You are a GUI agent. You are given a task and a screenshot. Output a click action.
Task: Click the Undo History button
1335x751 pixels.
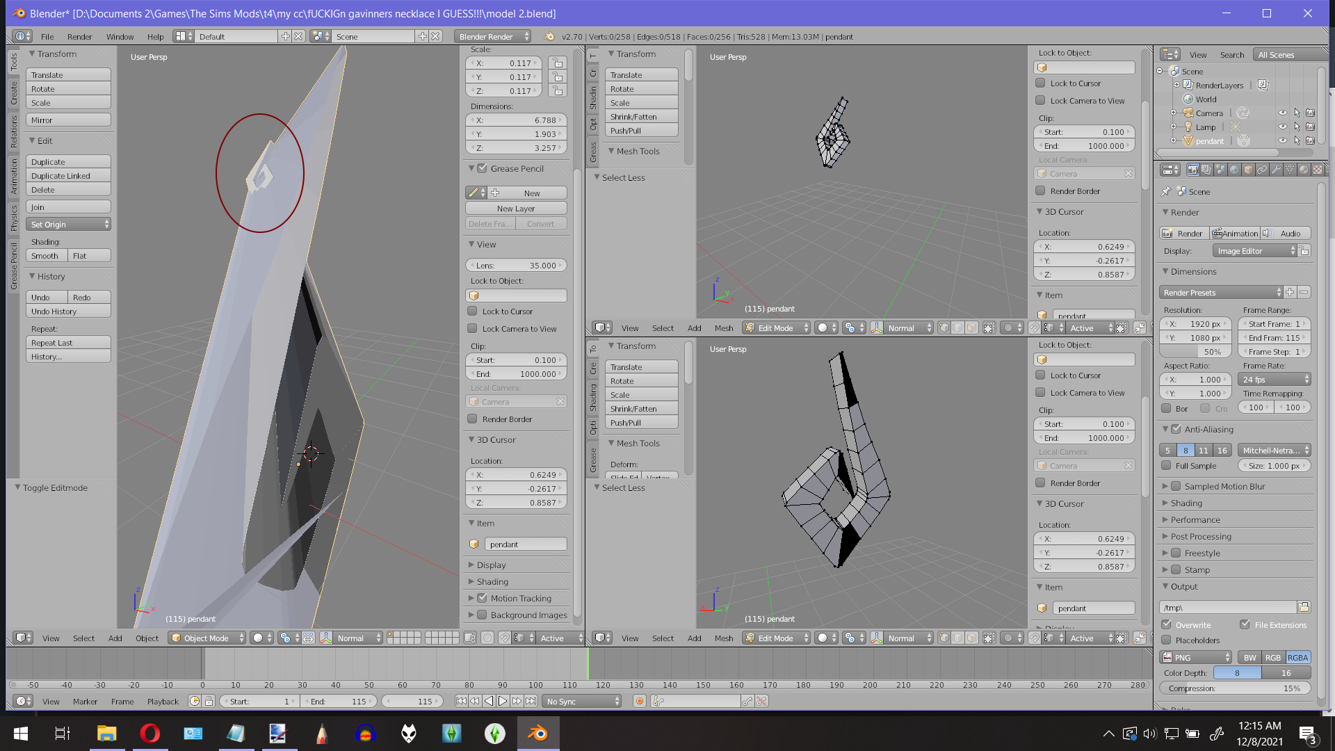tap(68, 312)
